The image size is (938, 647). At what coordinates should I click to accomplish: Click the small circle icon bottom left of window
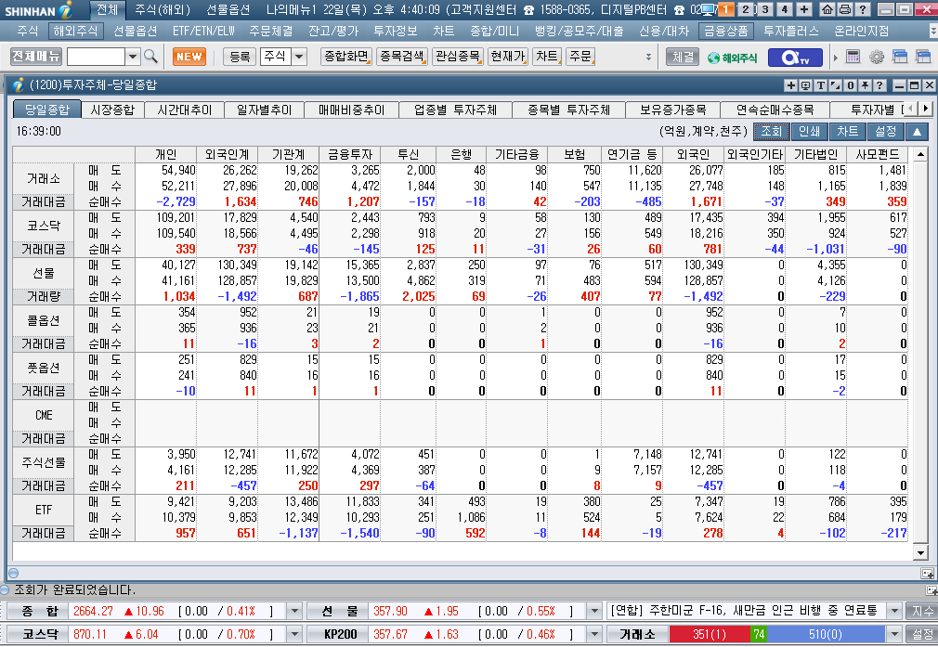pos(14,573)
